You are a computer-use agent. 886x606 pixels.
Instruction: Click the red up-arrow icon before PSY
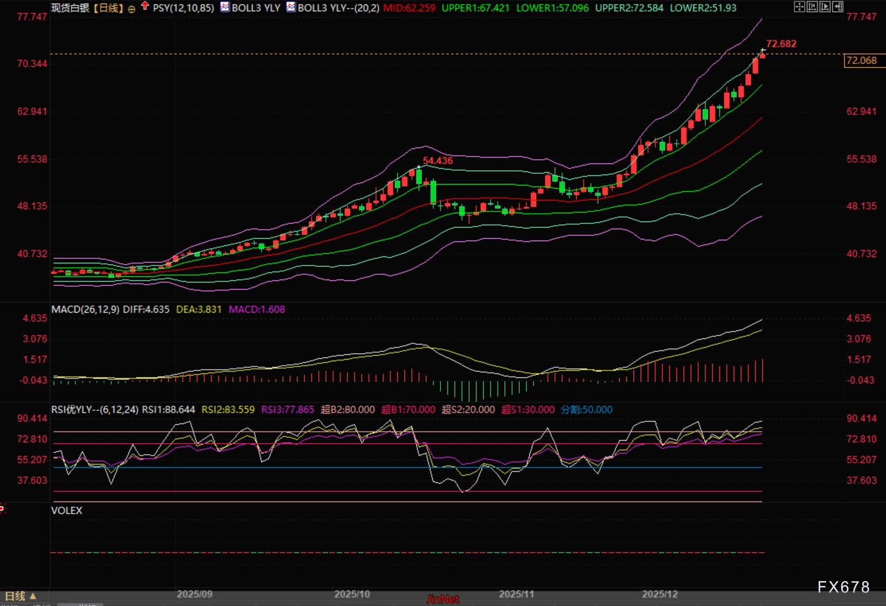click(x=145, y=6)
